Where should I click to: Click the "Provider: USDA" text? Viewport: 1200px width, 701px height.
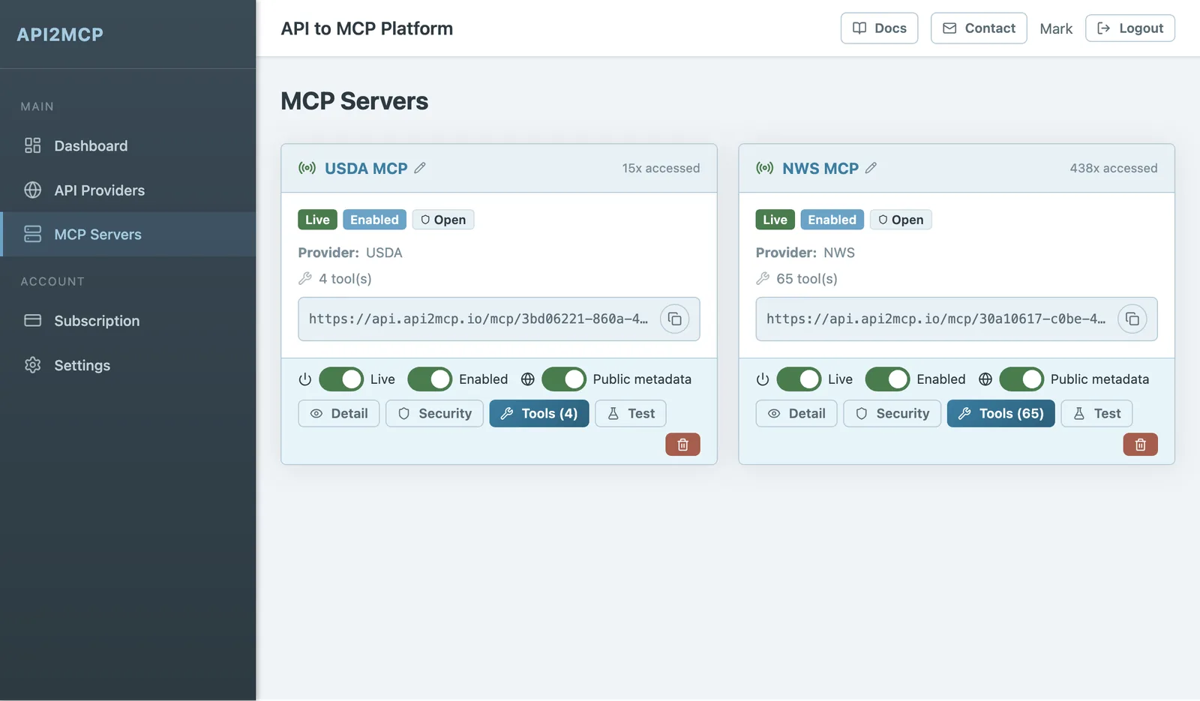coord(350,253)
